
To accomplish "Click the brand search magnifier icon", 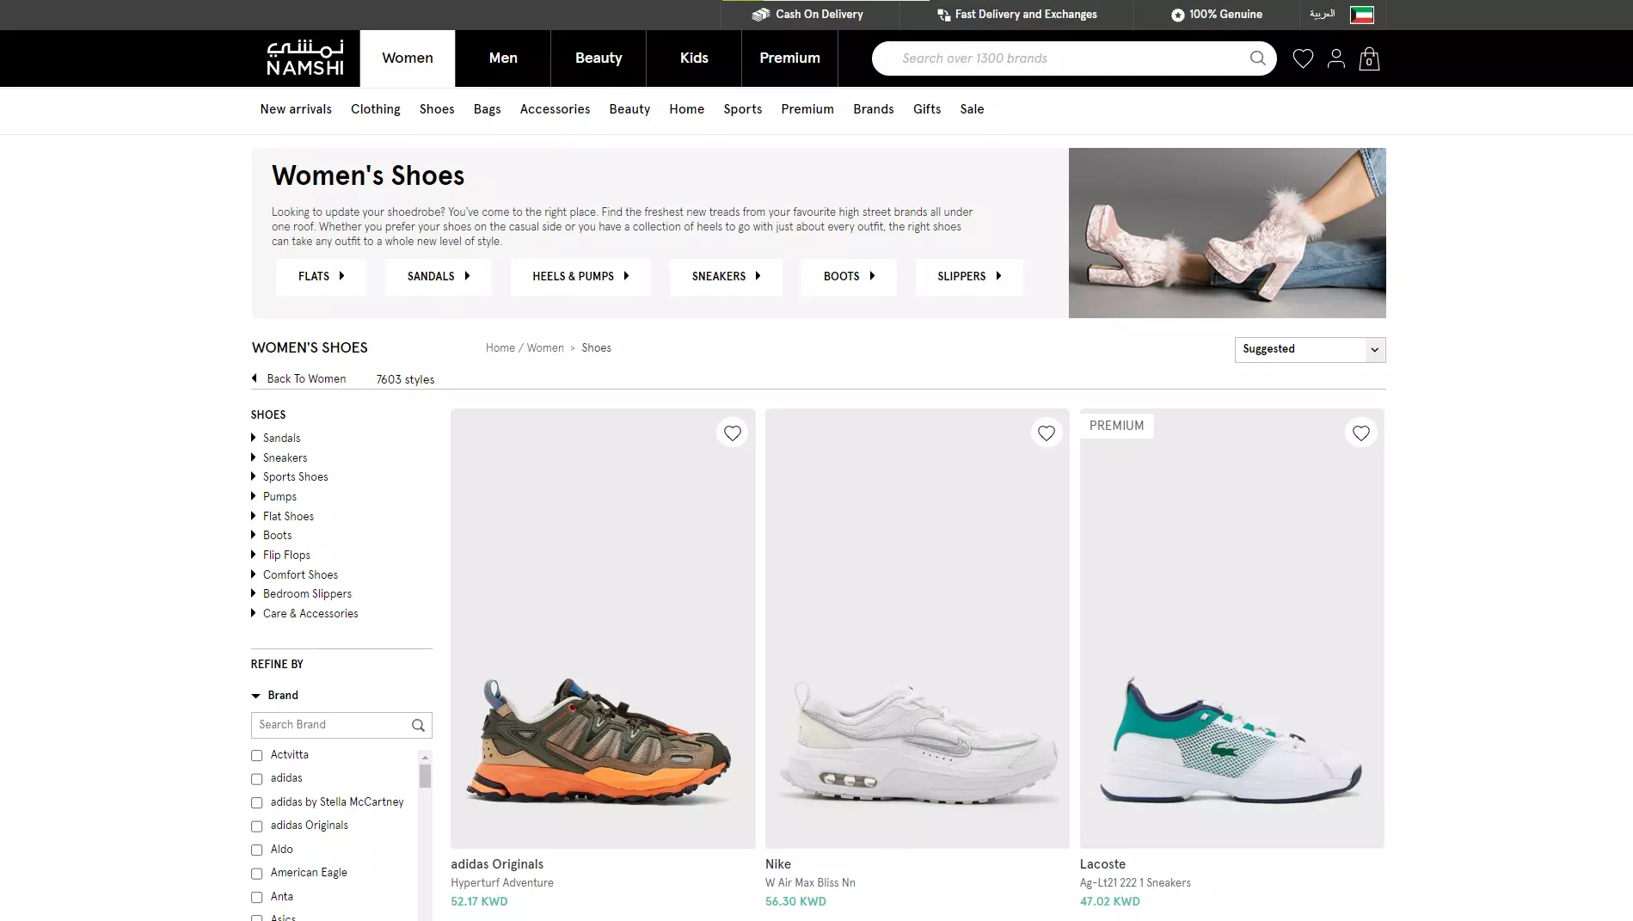I will (x=418, y=725).
